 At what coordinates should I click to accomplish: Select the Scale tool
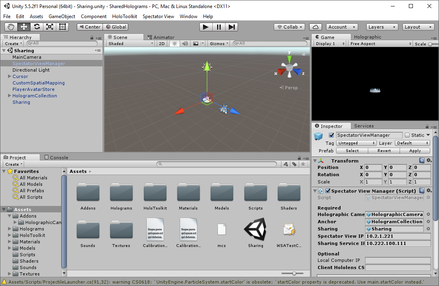[x=49, y=27]
